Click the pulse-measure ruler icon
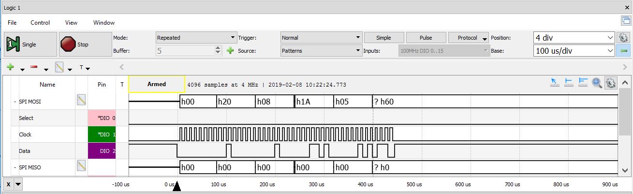Viewport: 633px width, 194px height. pyautogui.click(x=569, y=83)
